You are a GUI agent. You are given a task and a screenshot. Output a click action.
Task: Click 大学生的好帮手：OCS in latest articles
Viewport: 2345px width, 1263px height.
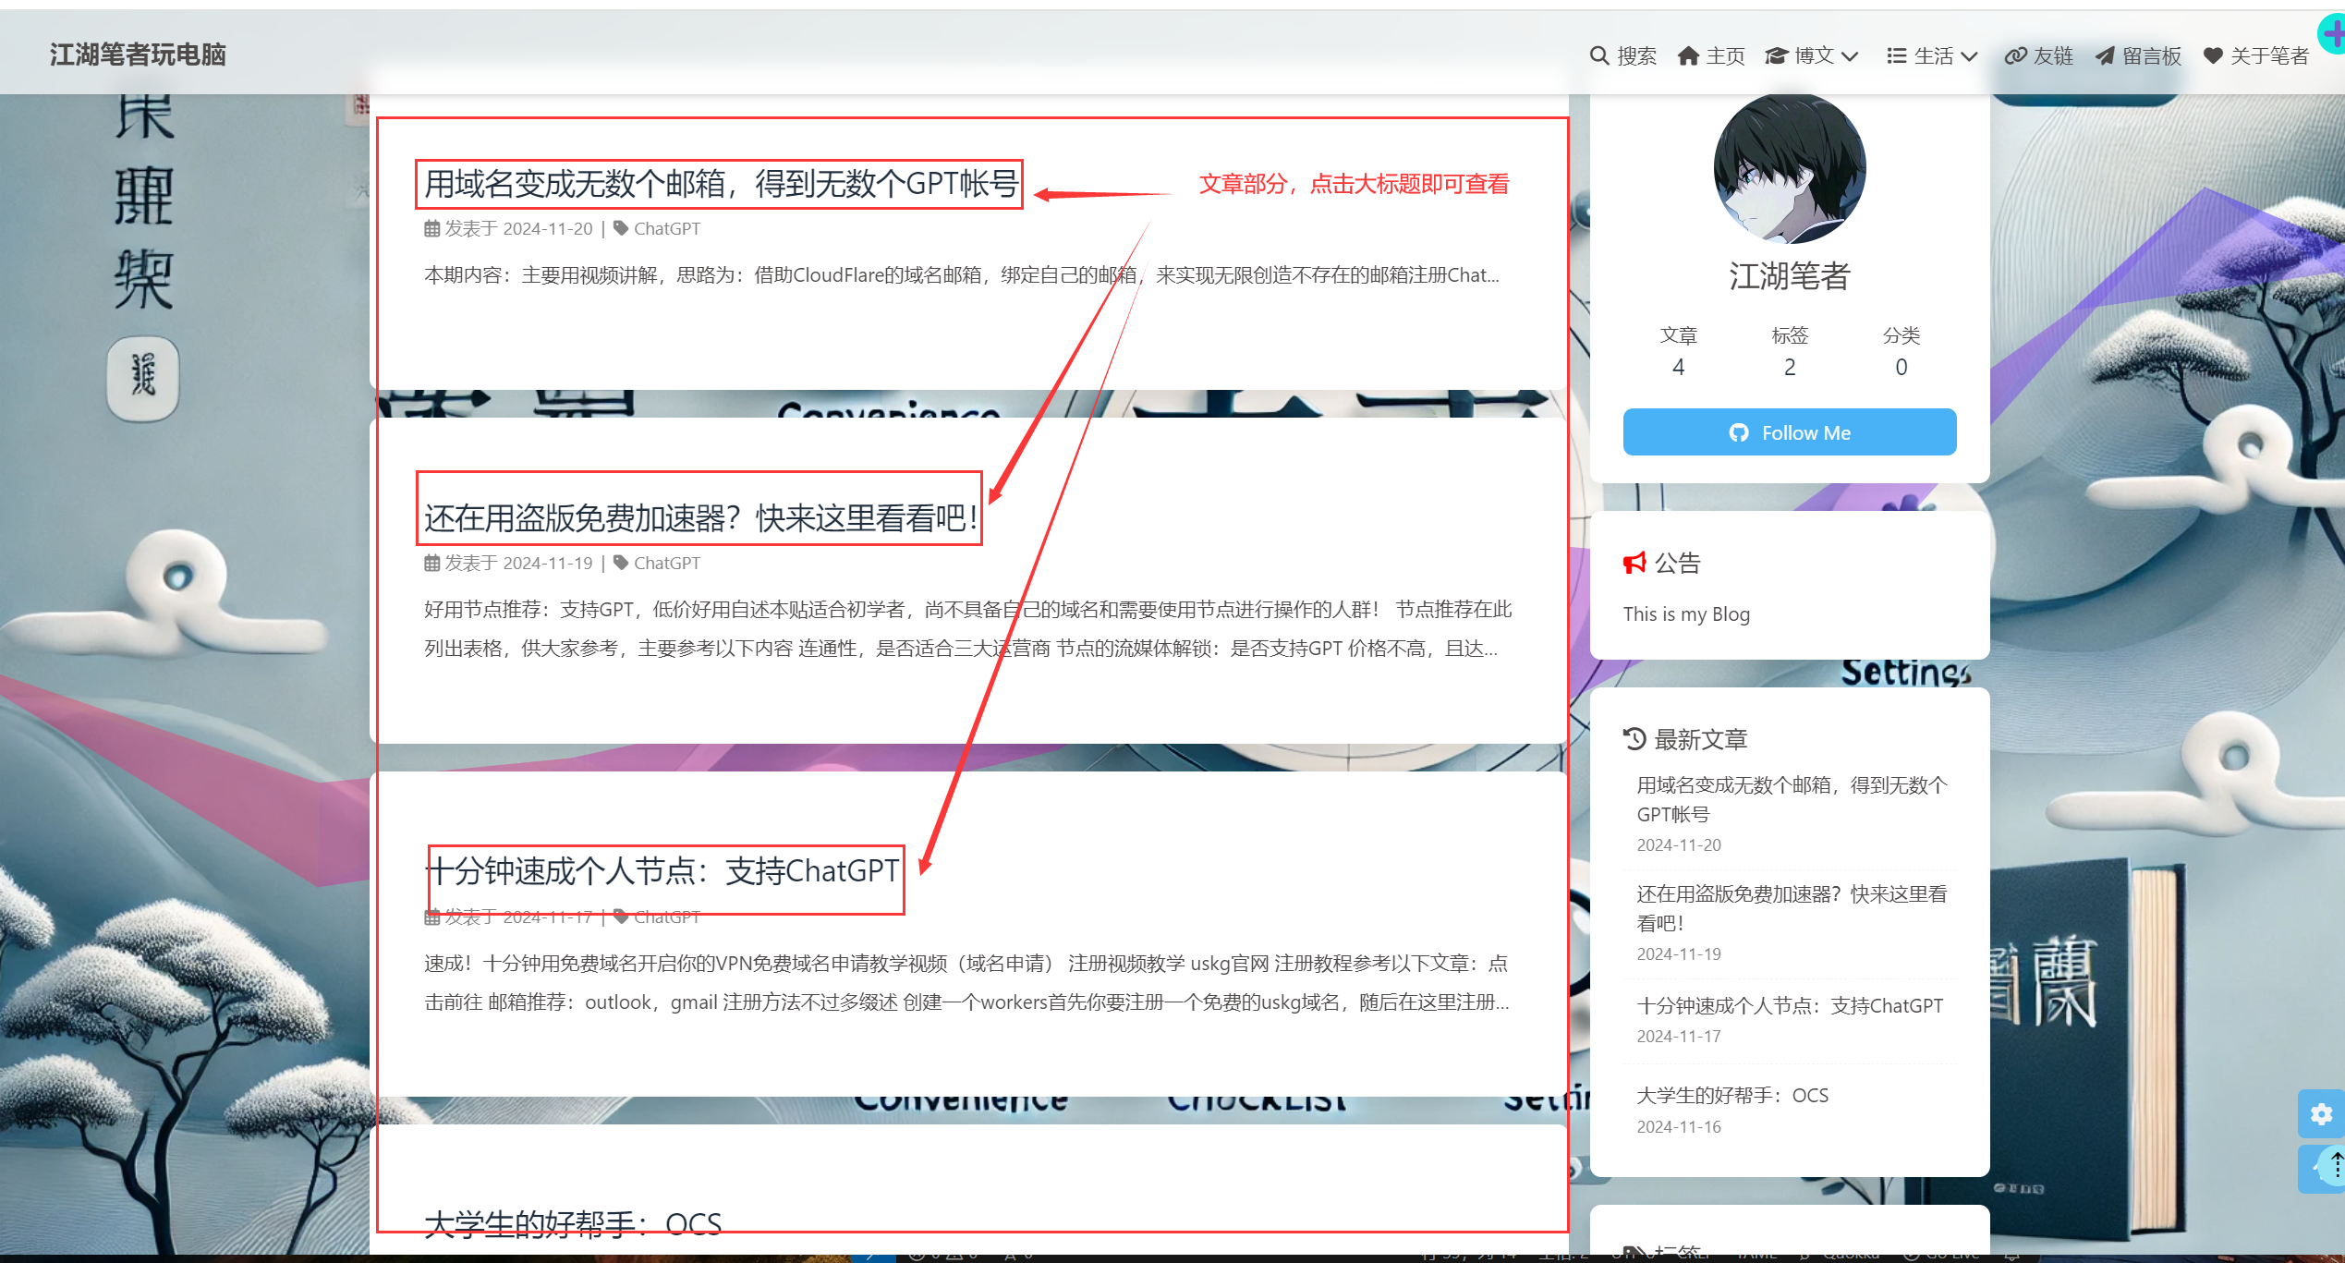[1731, 1095]
